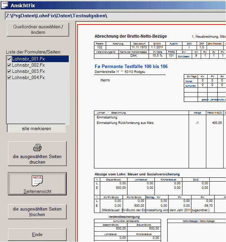The image size is (226, 242).
Task: Click the PGRS value 101
Action: (171, 56)
